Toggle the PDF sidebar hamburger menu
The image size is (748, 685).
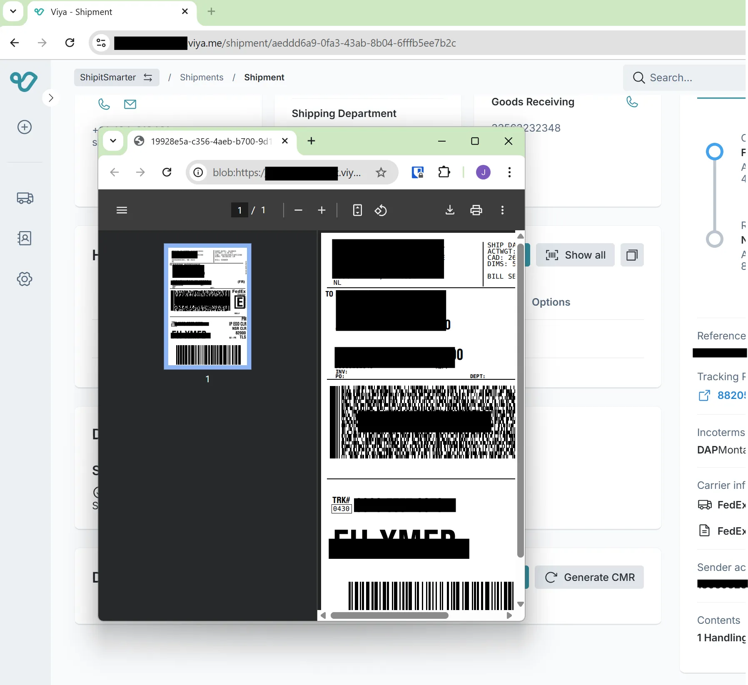click(122, 210)
